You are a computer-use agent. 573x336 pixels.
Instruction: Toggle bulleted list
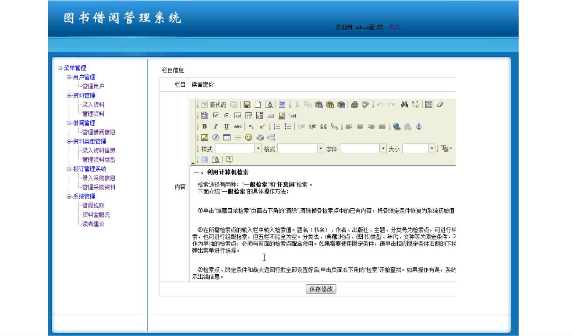pos(288,126)
